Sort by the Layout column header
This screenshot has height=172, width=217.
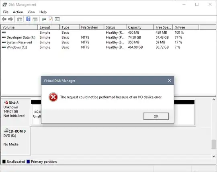49,27
